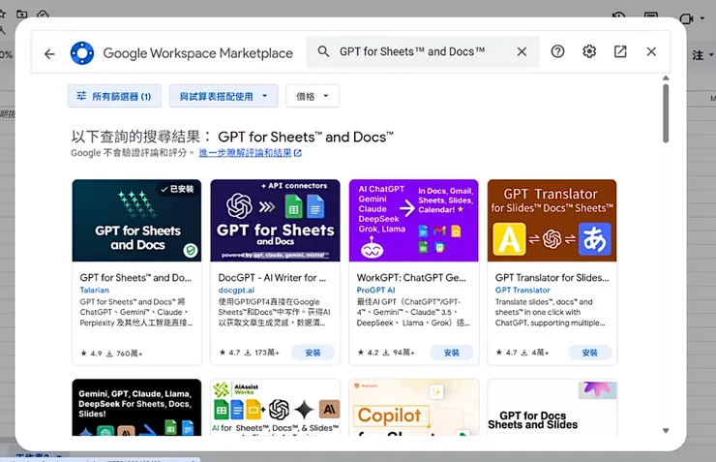Open WorkGPT ChatGPT Gemini card thumbnail

(x=414, y=220)
